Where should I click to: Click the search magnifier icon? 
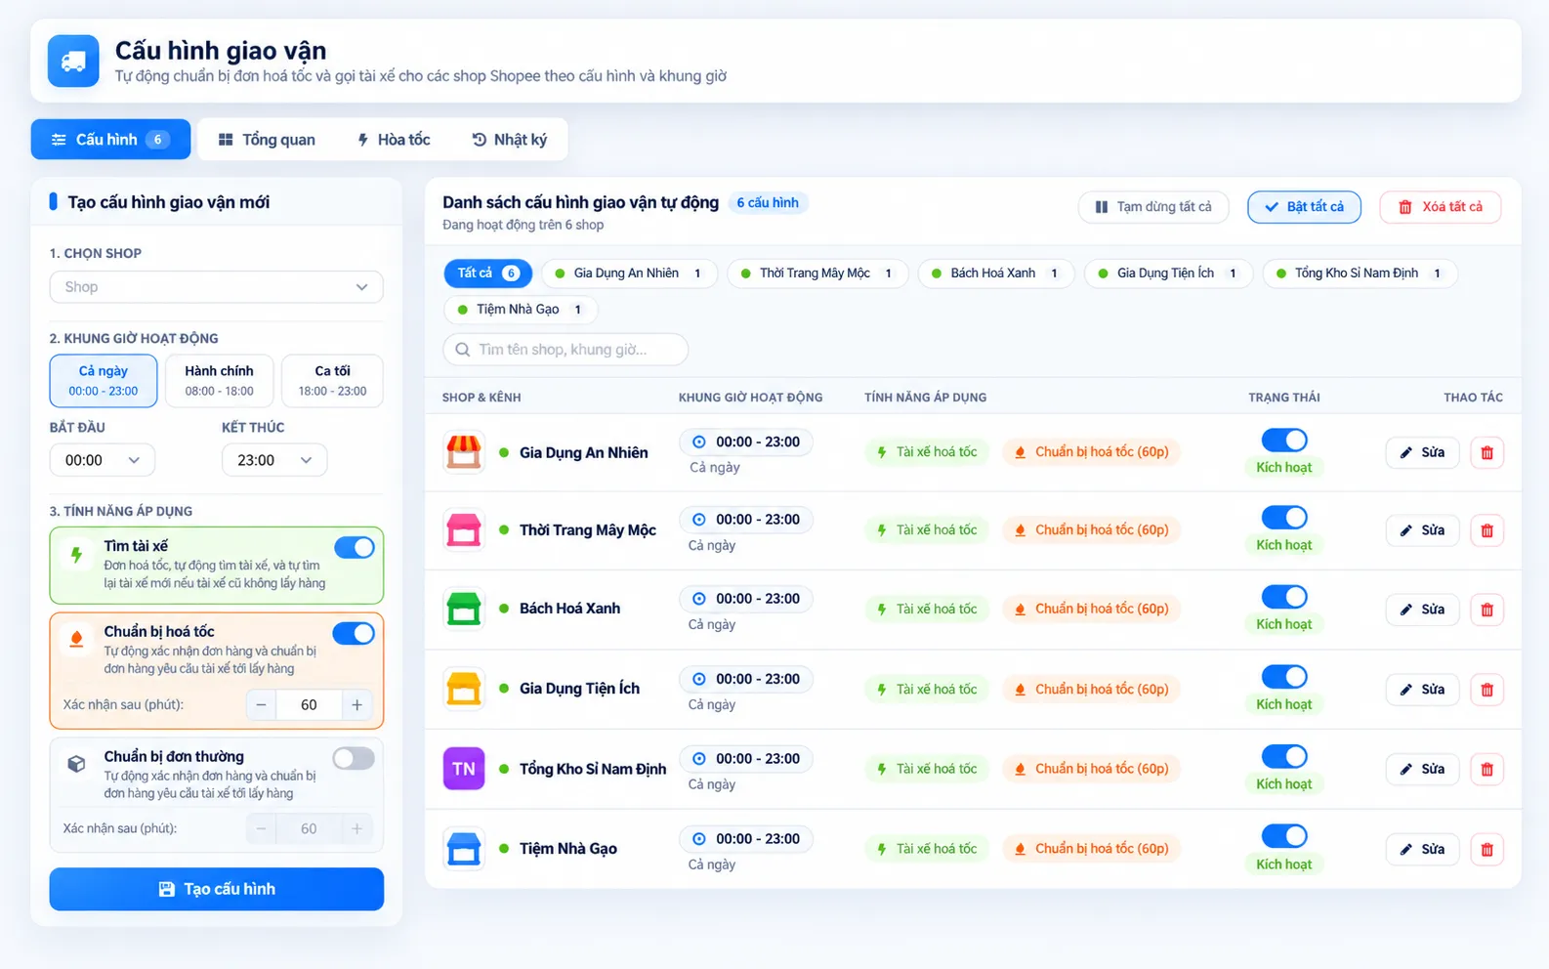pos(462,350)
